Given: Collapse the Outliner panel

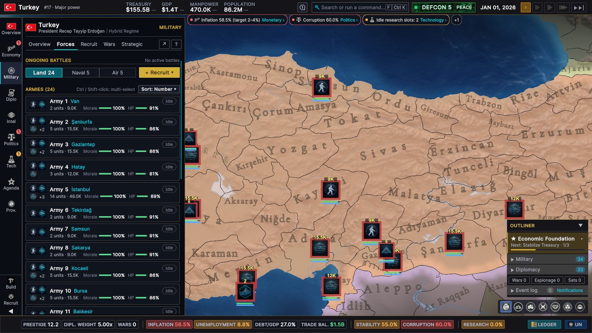Looking at the screenshot, I should coord(581,225).
